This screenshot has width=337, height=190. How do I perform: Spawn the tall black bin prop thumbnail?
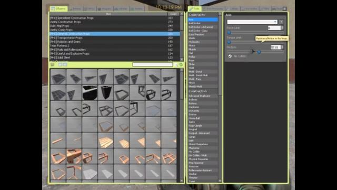pyautogui.click(x=105, y=93)
